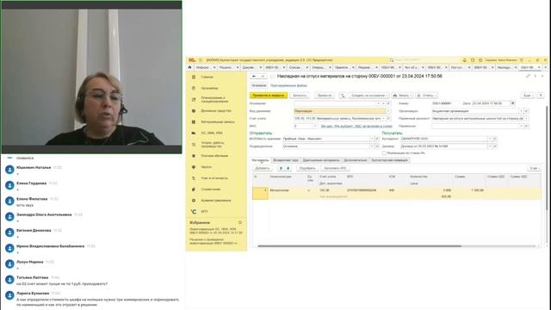Open the Органайзер sidebar section
The height and width of the screenshot is (310, 551).
tap(209, 88)
